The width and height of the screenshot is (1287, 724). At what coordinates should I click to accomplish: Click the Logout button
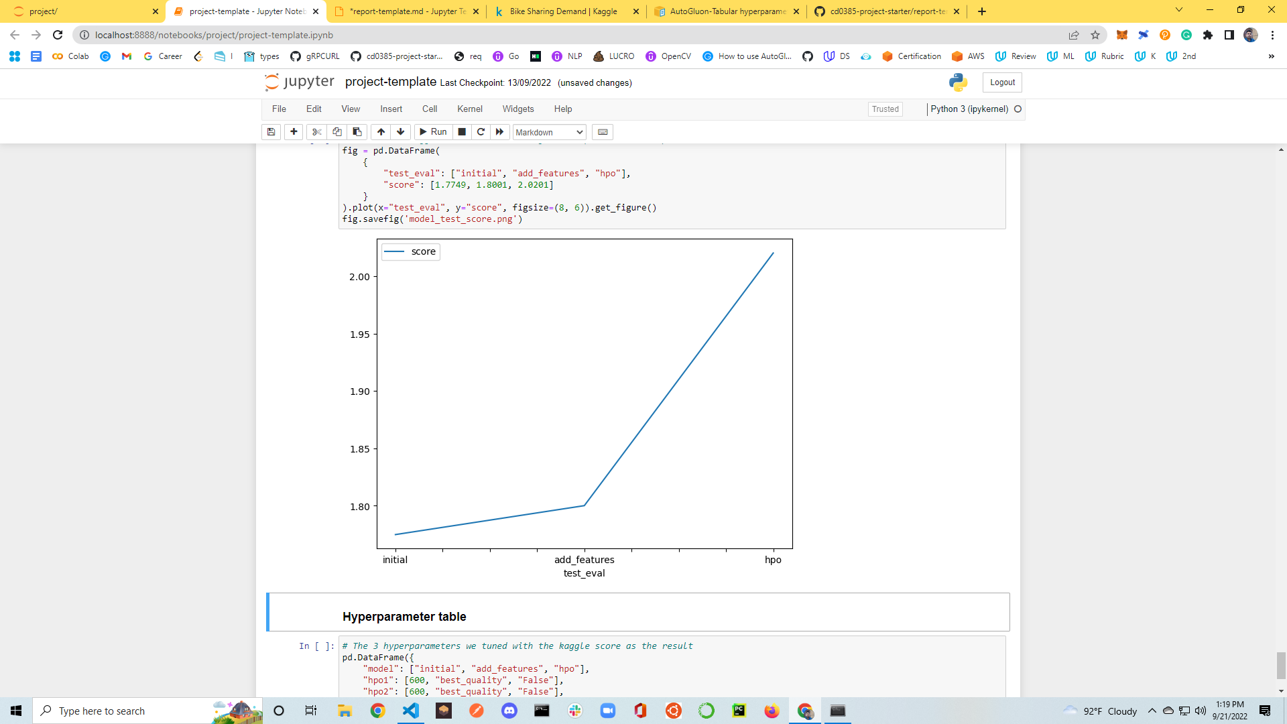[x=1002, y=82]
